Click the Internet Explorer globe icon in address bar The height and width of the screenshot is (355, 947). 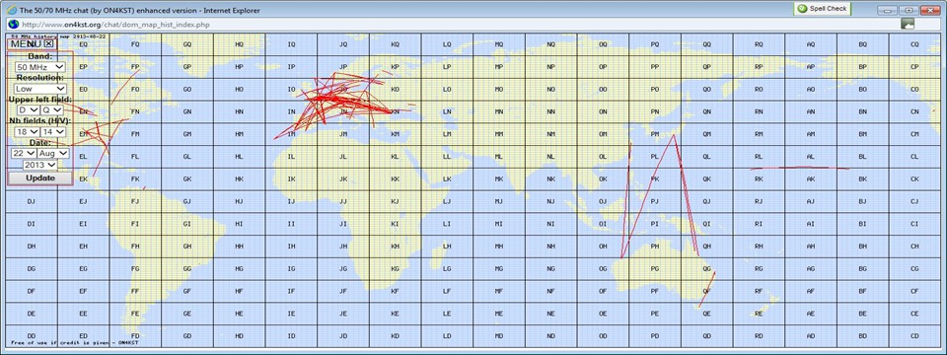click(x=13, y=24)
